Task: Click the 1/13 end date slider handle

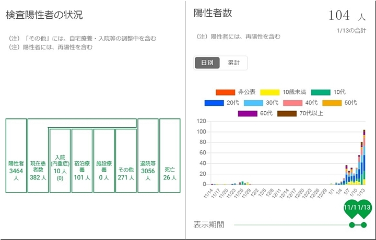Action: (364, 225)
